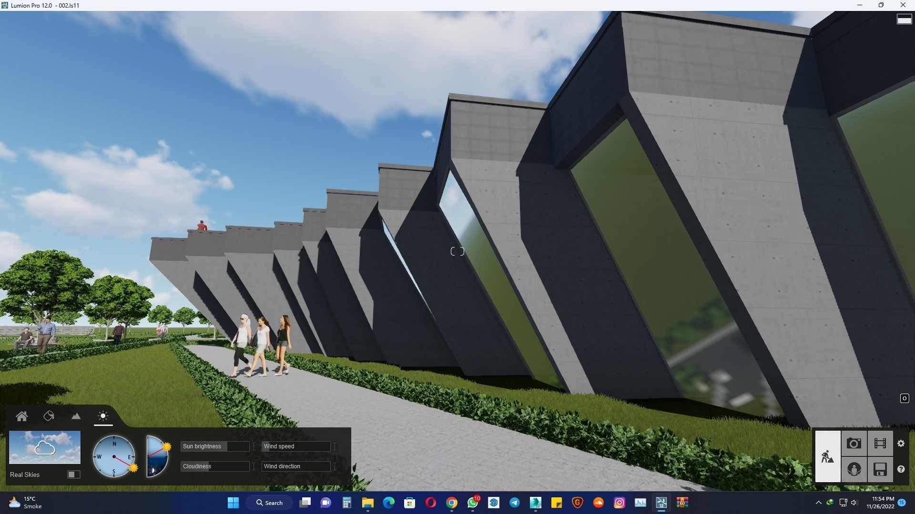Viewport: 915px width, 514px height.
Task: Open Movie mode with film strip icon
Action: 880,444
